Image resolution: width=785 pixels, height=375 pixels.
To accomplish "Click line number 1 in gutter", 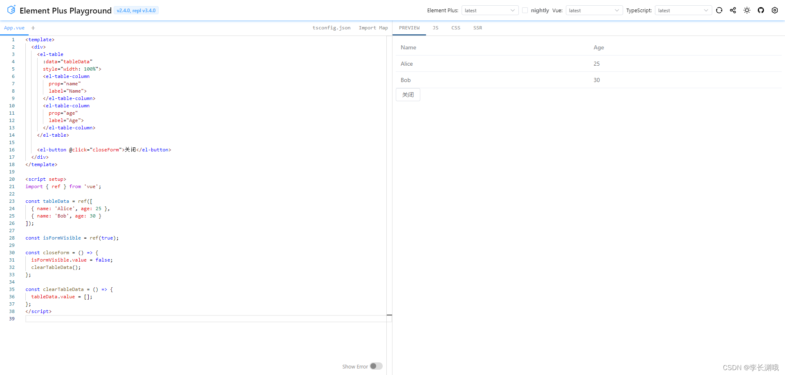I will [x=13, y=40].
